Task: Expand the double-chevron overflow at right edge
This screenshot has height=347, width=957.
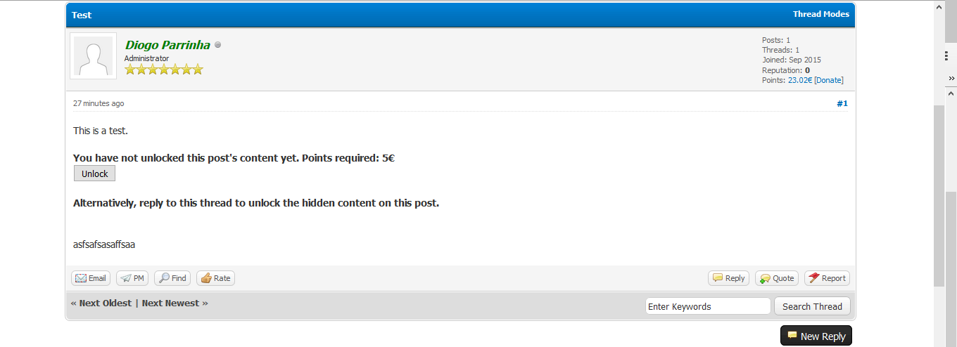Action: tap(951, 78)
